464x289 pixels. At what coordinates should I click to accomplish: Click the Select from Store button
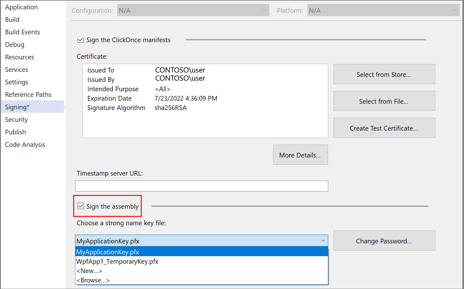384,74
